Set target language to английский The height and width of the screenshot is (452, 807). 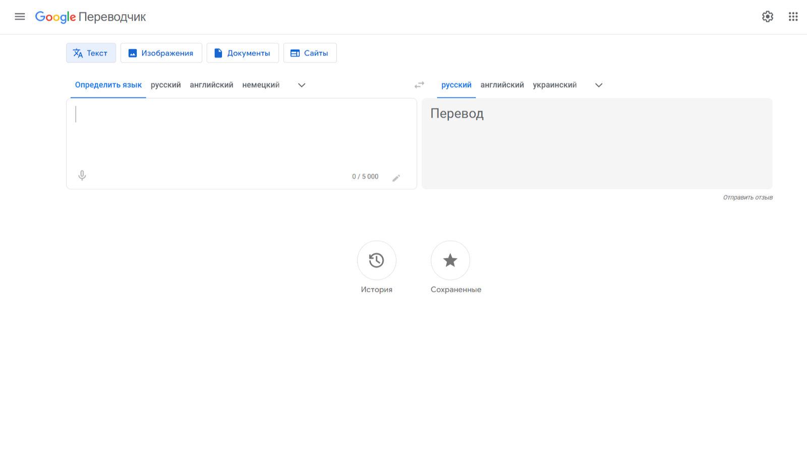[x=502, y=85]
